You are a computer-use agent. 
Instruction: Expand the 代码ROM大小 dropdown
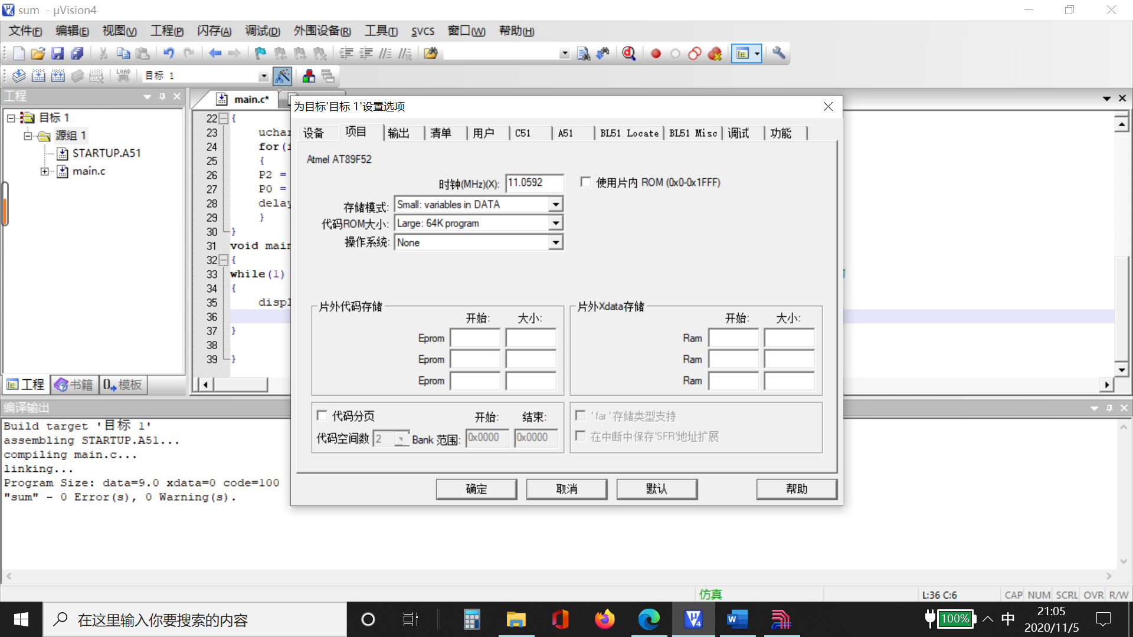click(x=555, y=224)
